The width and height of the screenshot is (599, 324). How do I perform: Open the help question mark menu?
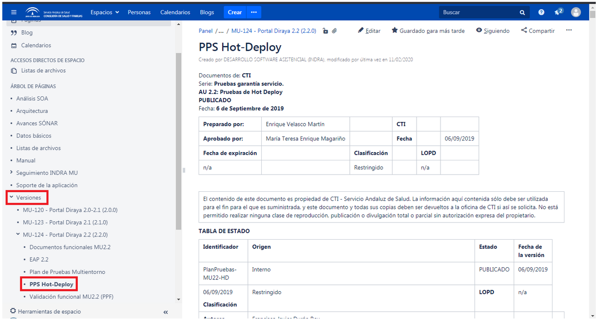click(x=541, y=12)
